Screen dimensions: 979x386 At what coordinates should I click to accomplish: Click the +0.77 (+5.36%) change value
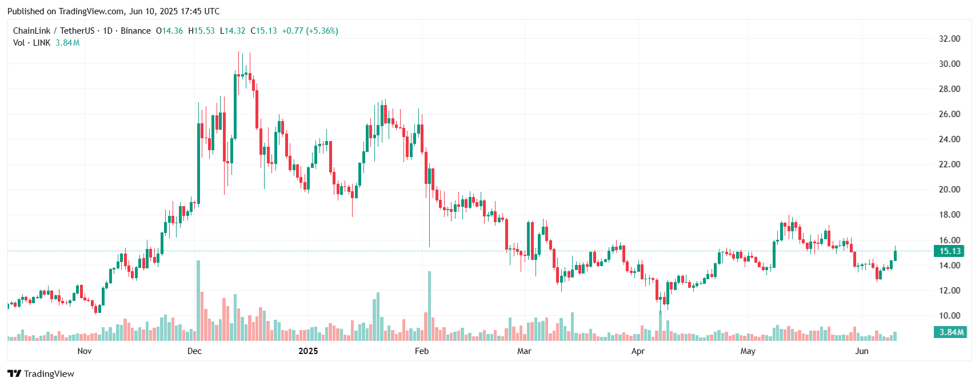(x=310, y=31)
